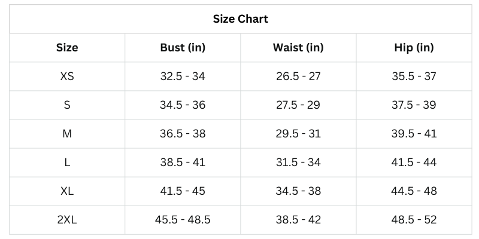
Task: Click the XS size cell
Action: pos(67,76)
